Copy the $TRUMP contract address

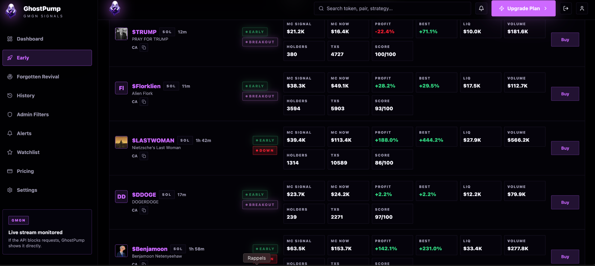(144, 48)
